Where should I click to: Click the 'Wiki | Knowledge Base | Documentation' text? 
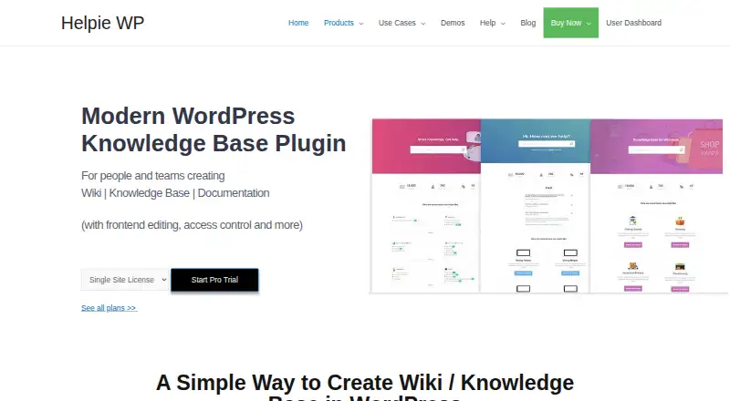coord(175,193)
